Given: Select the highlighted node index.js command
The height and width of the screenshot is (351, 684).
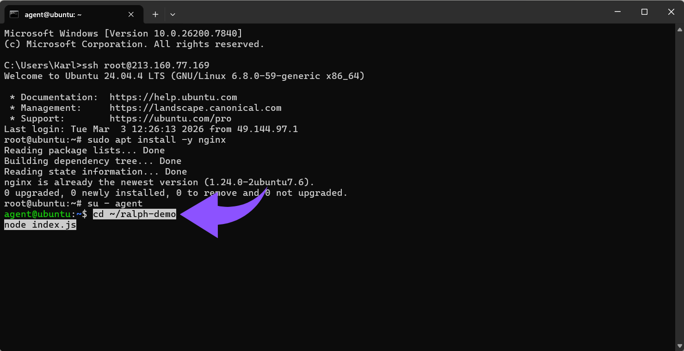Looking at the screenshot, I should 40,224.
